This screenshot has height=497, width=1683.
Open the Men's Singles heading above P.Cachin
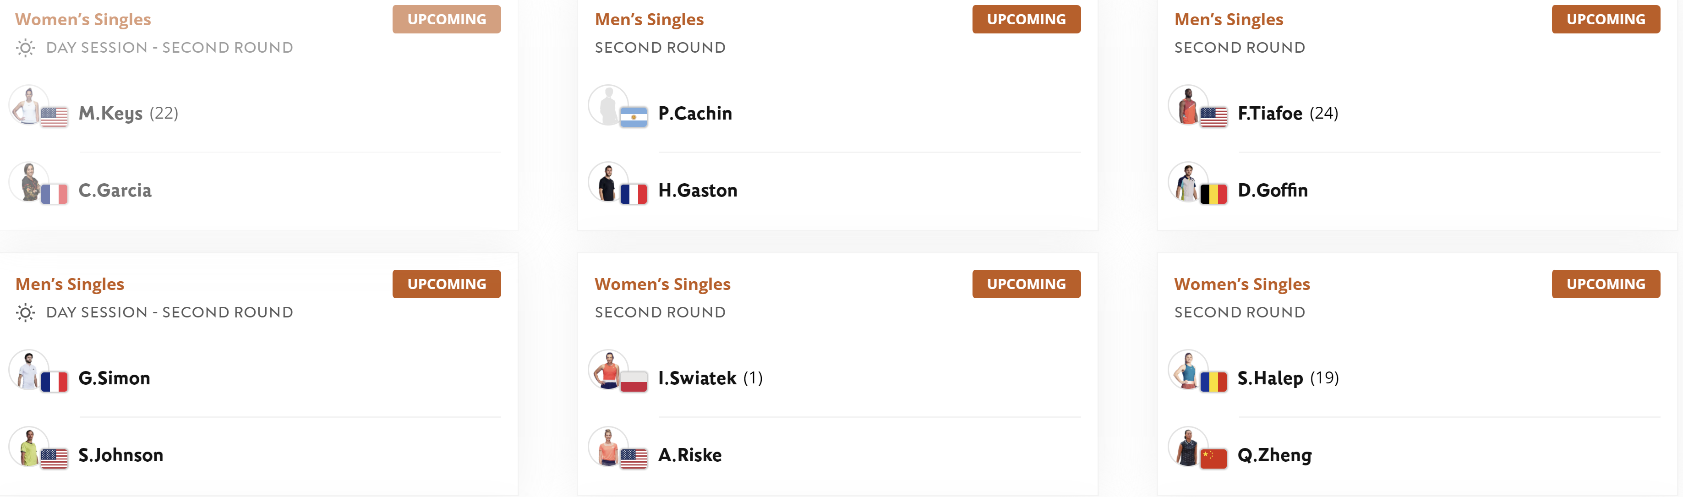649,20
